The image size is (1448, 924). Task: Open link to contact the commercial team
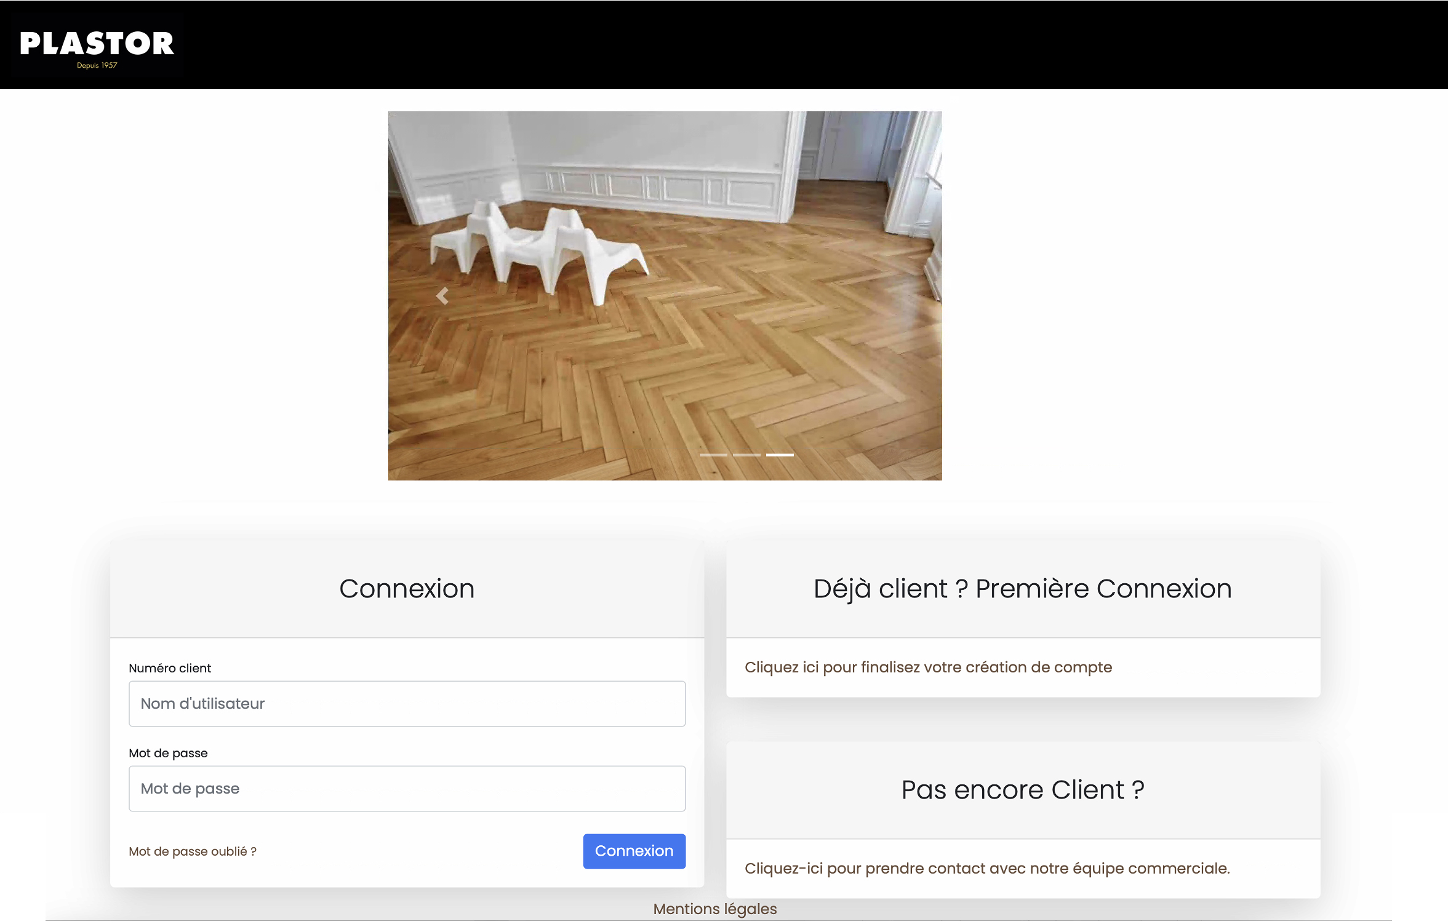tap(987, 869)
